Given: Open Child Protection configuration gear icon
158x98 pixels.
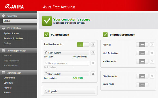Looking at the screenshot, I should [152, 76].
